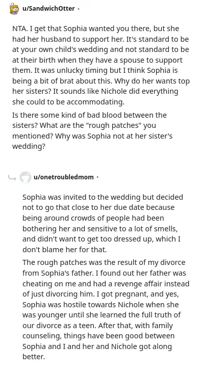
Task: Click the final word "better." in the reply
Action: [34, 357]
